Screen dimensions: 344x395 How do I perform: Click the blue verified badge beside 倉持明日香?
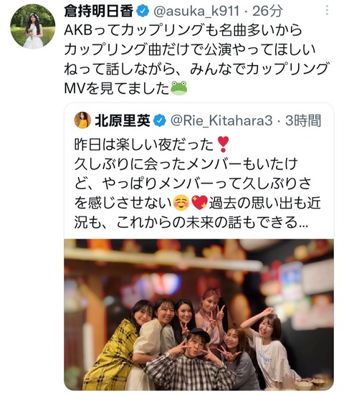click(143, 11)
